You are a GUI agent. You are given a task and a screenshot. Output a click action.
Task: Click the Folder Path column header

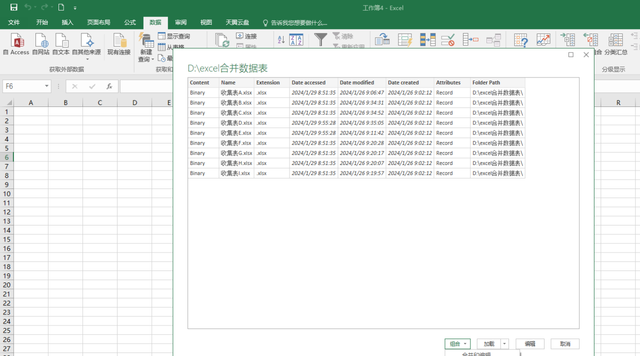(x=497, y=82)
